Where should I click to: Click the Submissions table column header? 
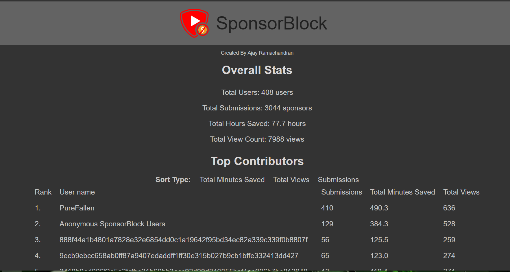click(341, 192)
